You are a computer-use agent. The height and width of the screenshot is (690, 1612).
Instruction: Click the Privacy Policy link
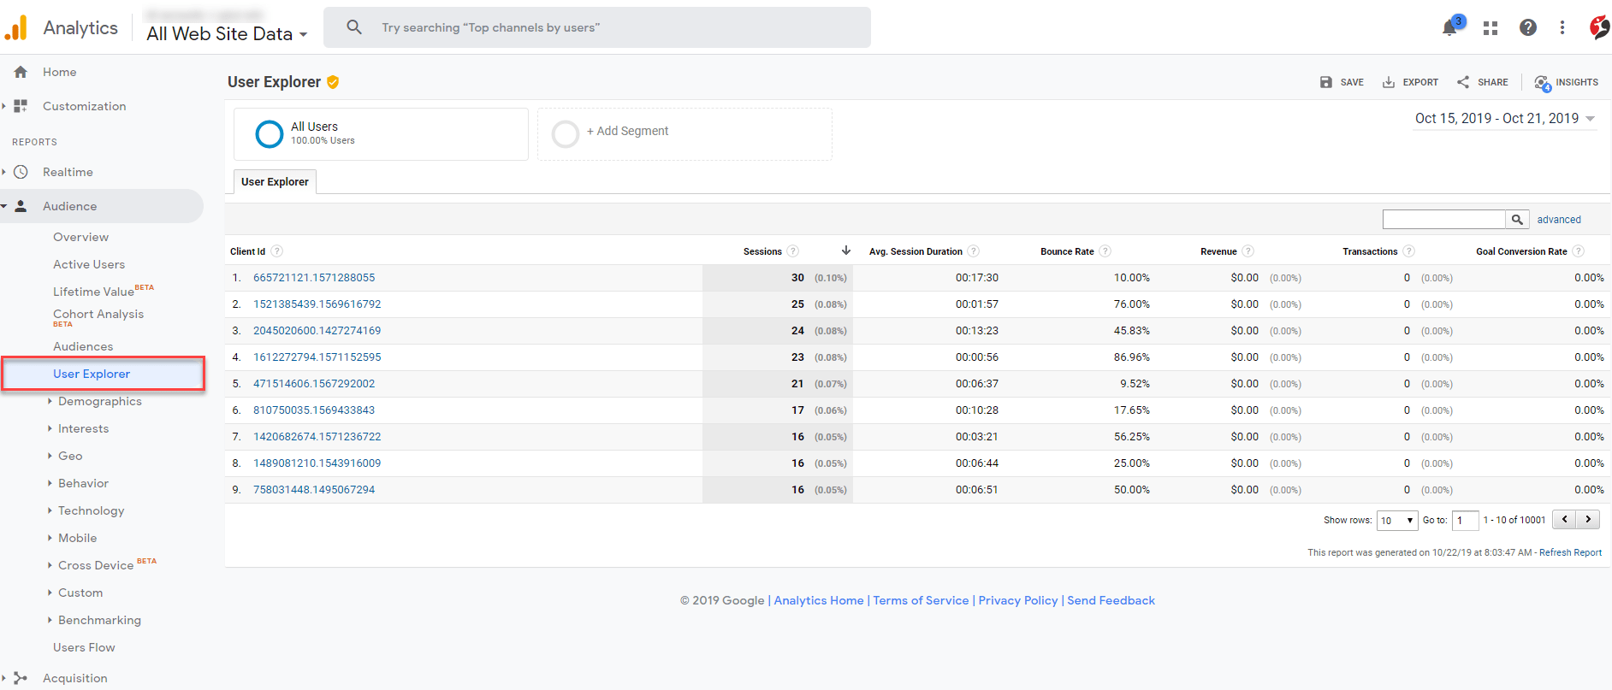[1018, 600]
